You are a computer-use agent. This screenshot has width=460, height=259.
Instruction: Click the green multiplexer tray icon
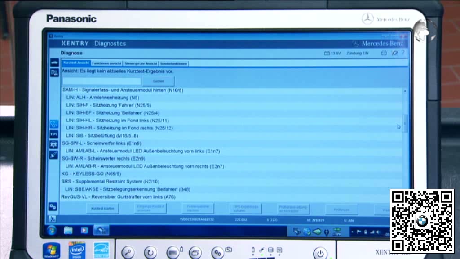337,232
